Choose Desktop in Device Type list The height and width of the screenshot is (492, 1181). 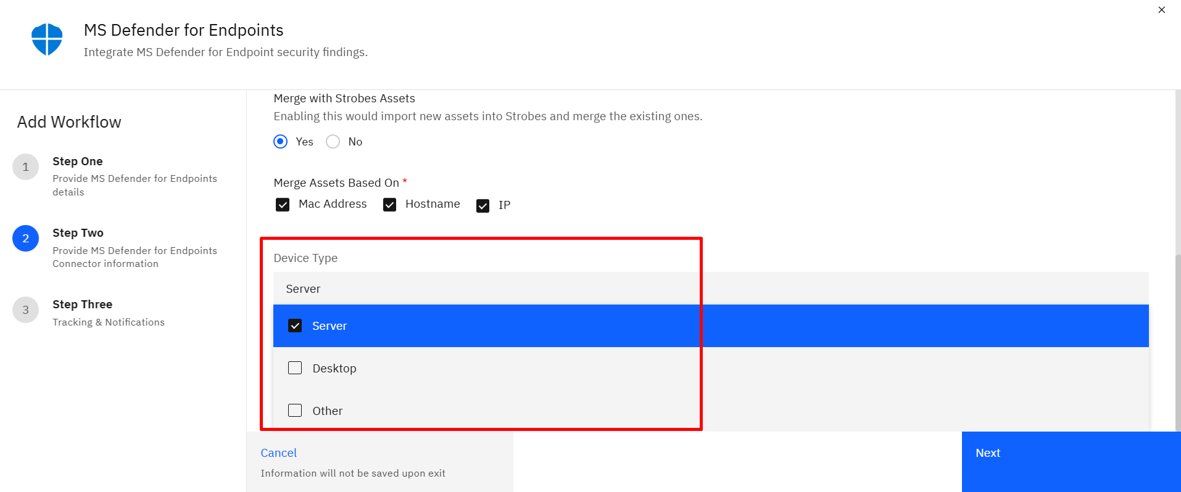coord(711,368)
